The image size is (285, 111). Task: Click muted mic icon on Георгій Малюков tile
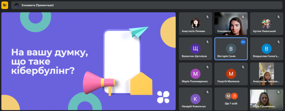(x=243, y=67)
